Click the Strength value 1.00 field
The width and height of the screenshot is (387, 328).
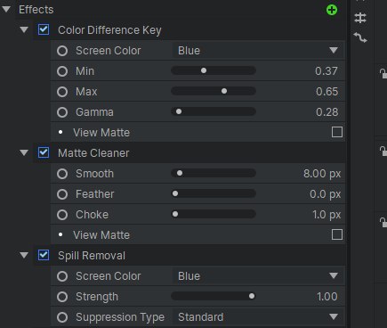(x=327, y=297)
